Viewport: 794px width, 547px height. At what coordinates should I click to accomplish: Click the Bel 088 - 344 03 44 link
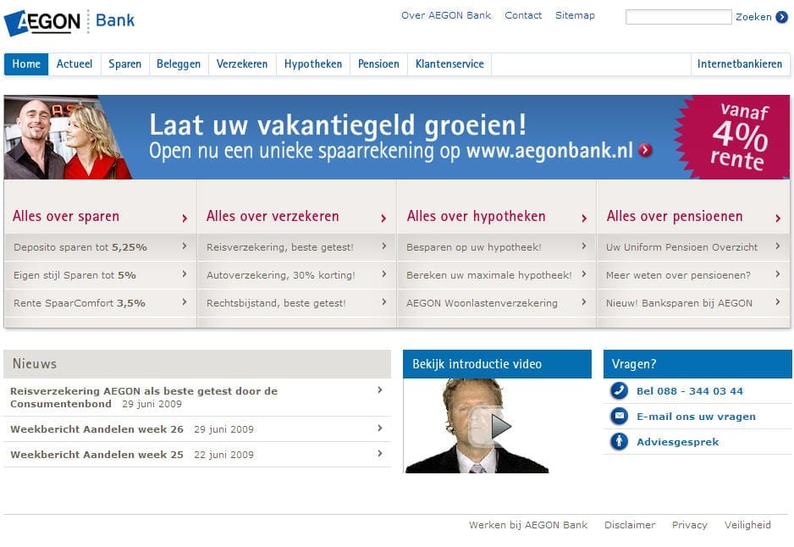(x=690, y=391)
